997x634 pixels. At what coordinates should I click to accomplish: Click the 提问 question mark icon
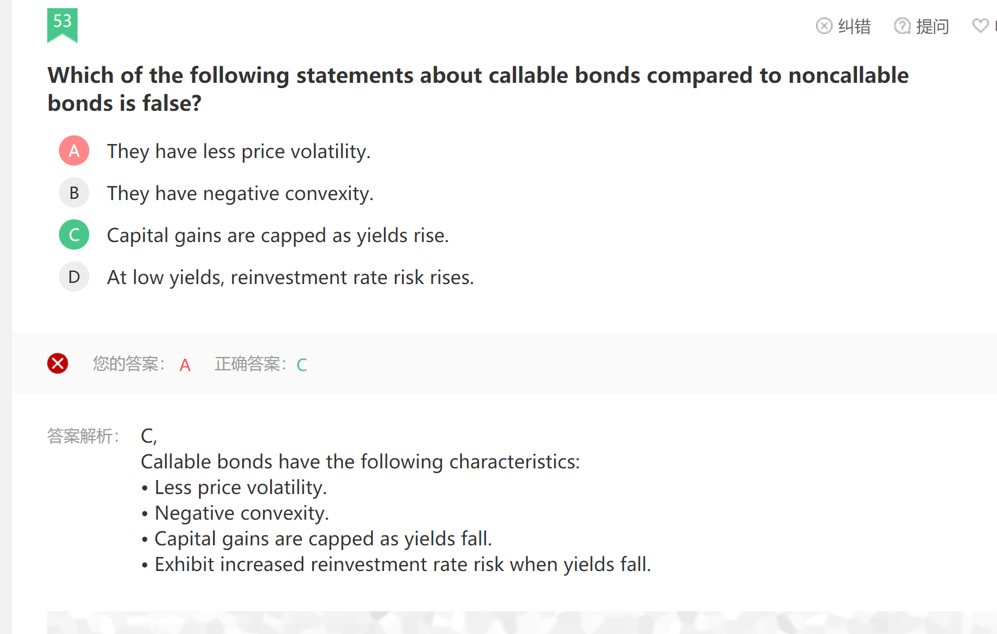[x=902, y=26]
